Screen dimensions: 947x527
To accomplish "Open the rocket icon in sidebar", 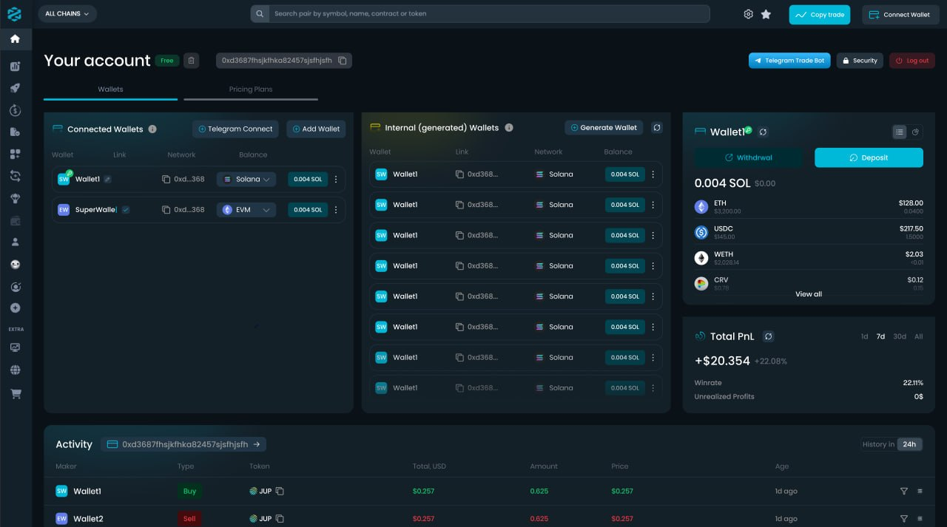I will (x=15, y=88).
